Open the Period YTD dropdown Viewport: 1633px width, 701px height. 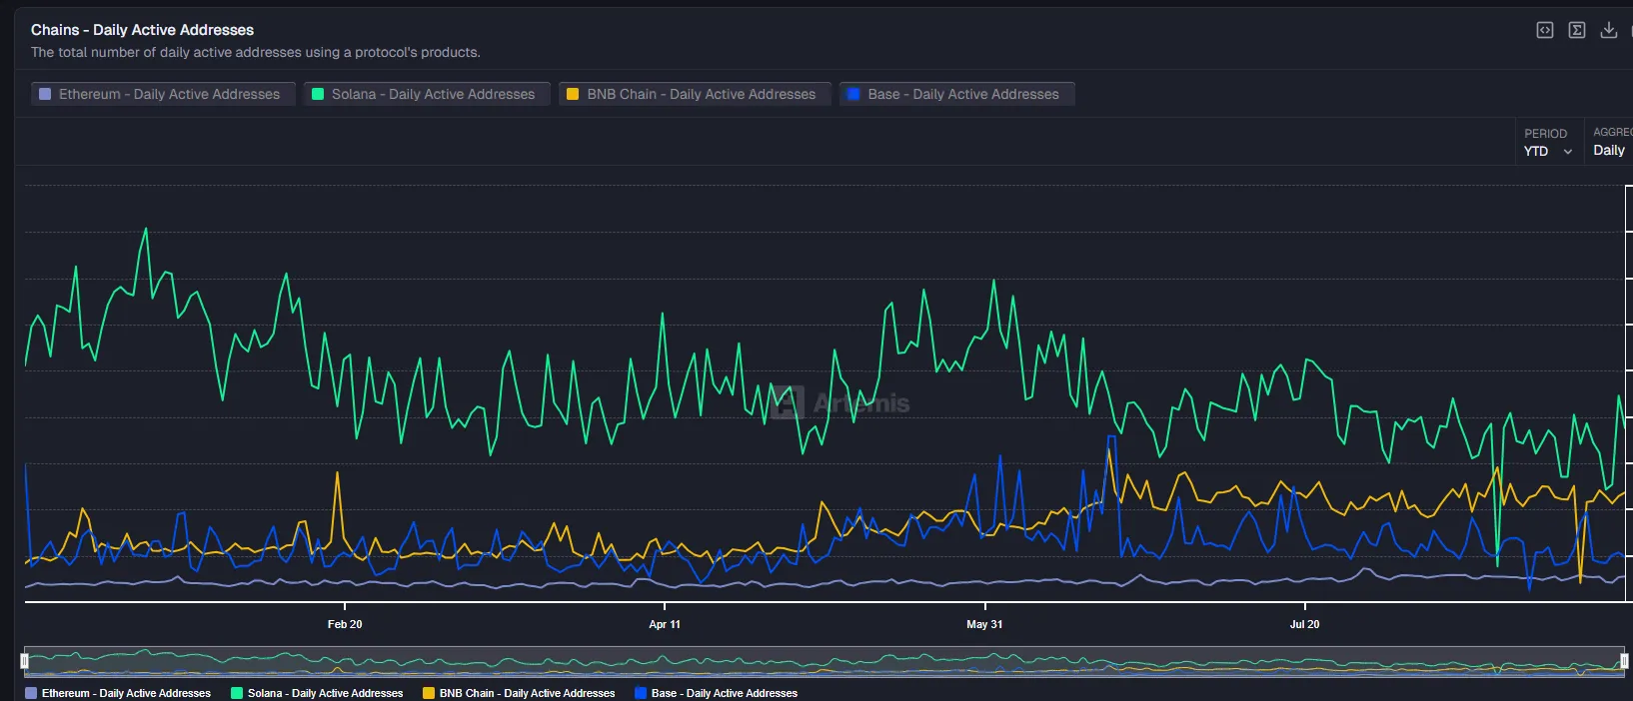pos(1547,151)
